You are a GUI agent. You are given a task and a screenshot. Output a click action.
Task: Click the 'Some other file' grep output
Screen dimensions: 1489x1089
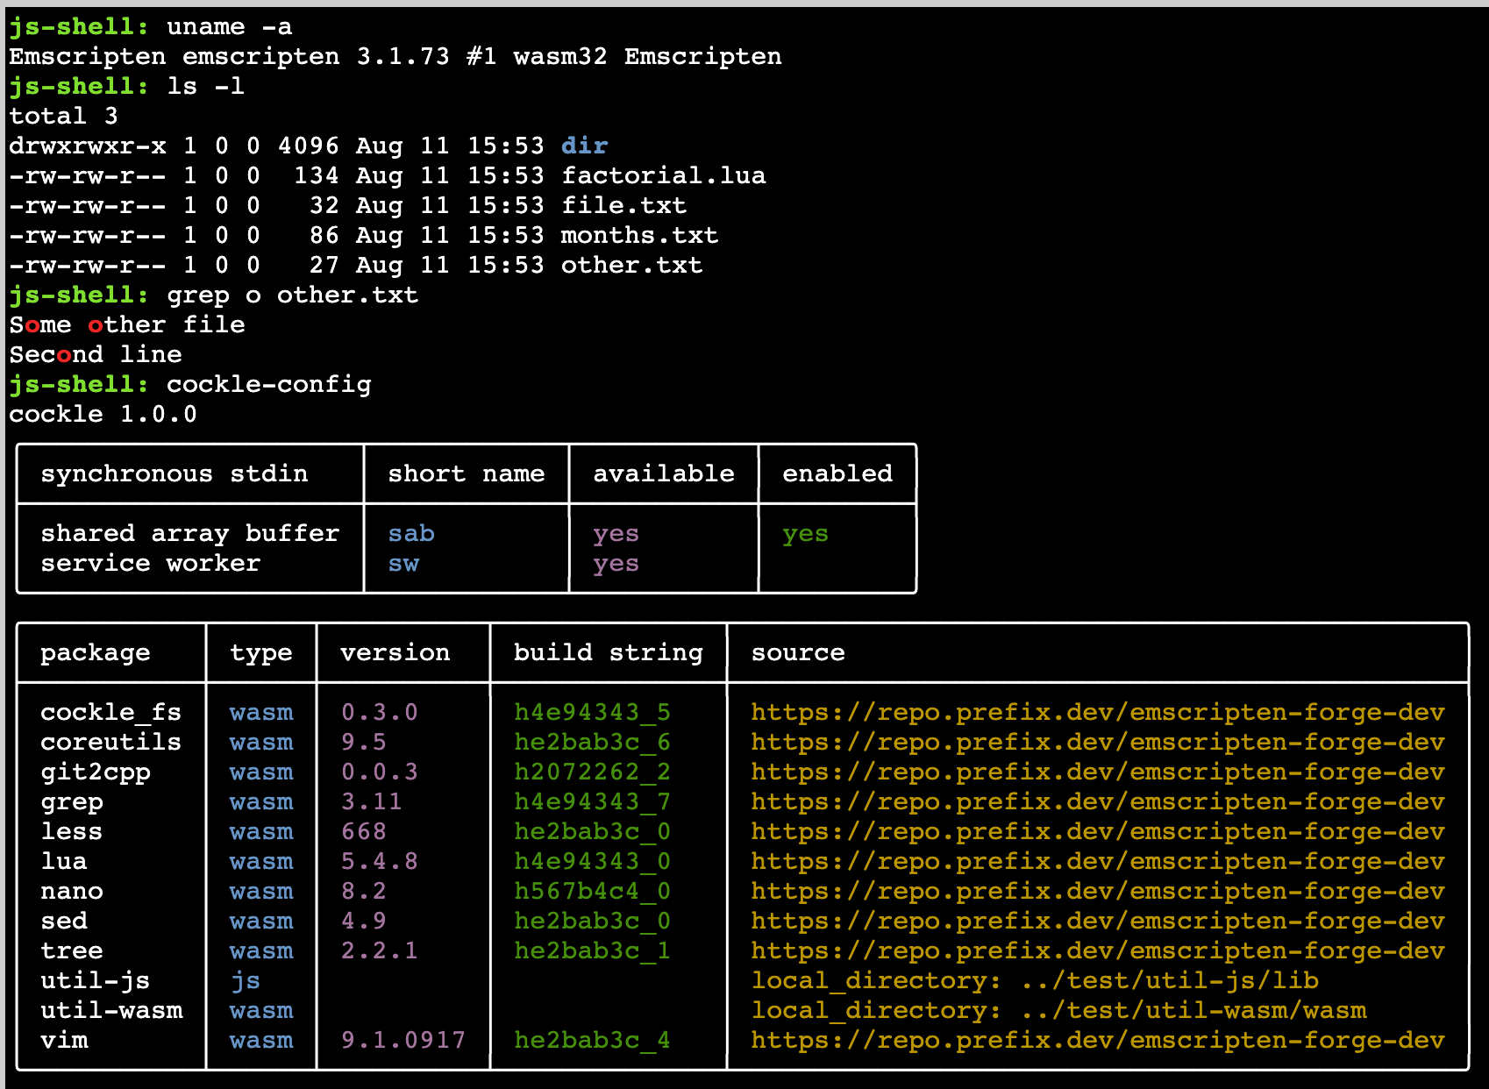(127, 325)
